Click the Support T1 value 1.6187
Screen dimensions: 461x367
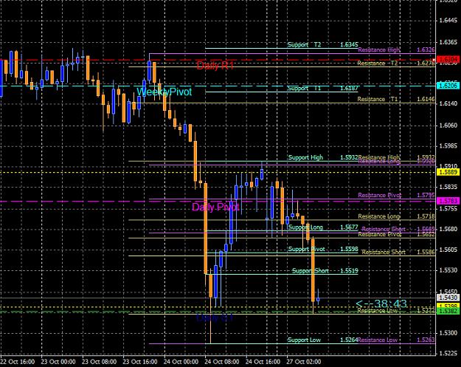(x=349, y=89)
